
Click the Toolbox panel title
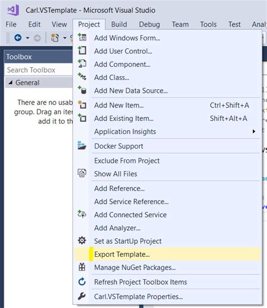click(19, 57)
